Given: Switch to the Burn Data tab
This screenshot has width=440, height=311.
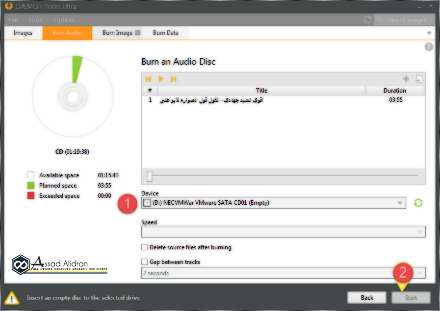Looking at the screenshot, I should pos(166,33).
